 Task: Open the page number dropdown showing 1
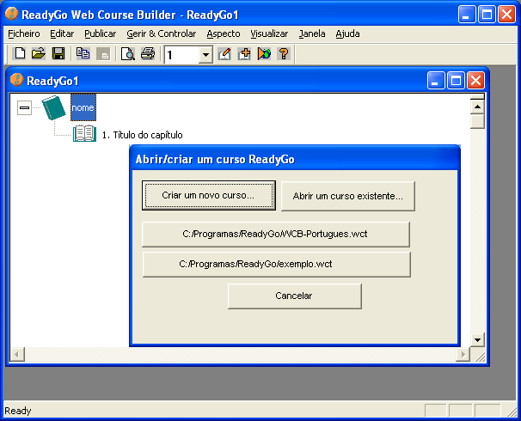tap(205, 55)
